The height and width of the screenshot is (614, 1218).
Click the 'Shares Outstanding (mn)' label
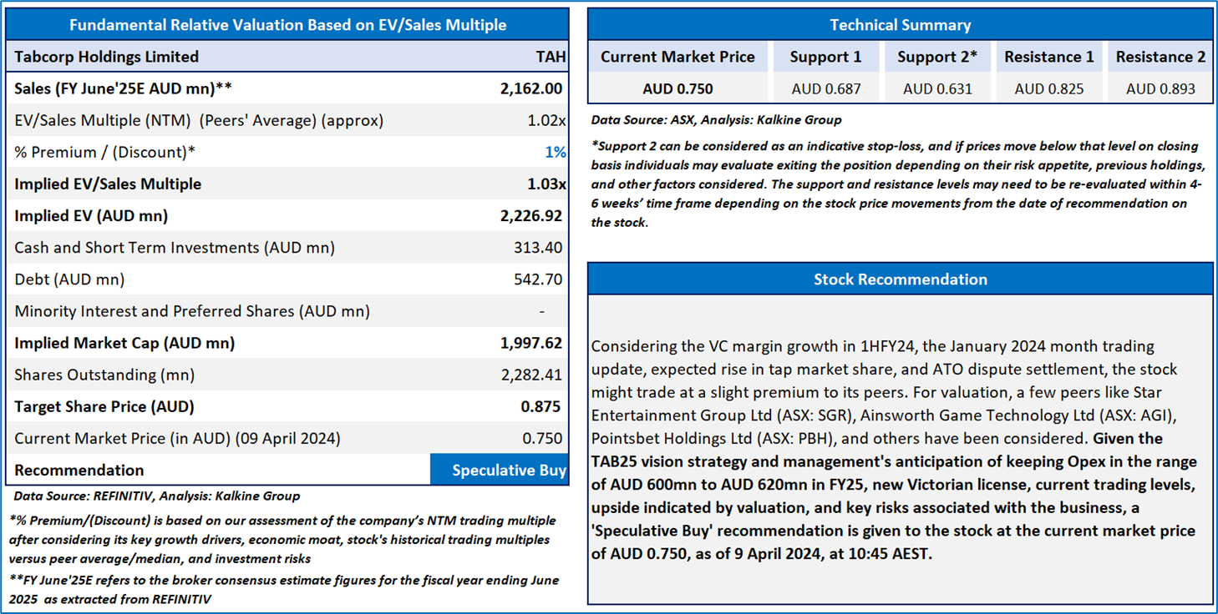104,375
